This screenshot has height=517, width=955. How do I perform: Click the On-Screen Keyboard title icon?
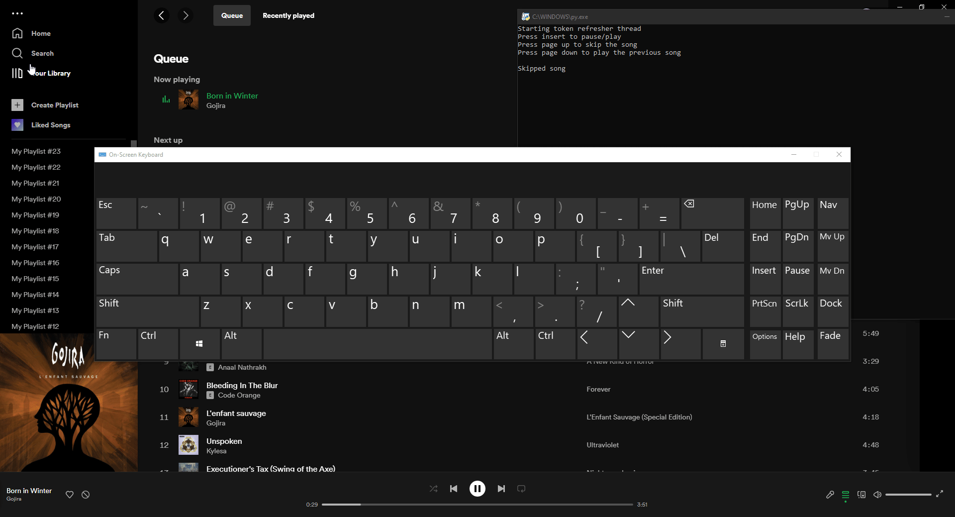pyautogui.click(x=102, y=155)
